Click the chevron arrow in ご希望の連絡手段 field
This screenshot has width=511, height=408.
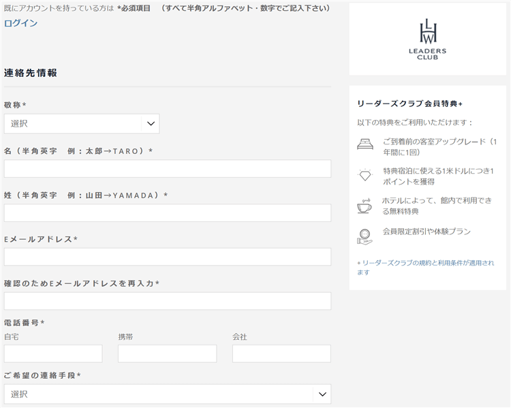[322, 394]
